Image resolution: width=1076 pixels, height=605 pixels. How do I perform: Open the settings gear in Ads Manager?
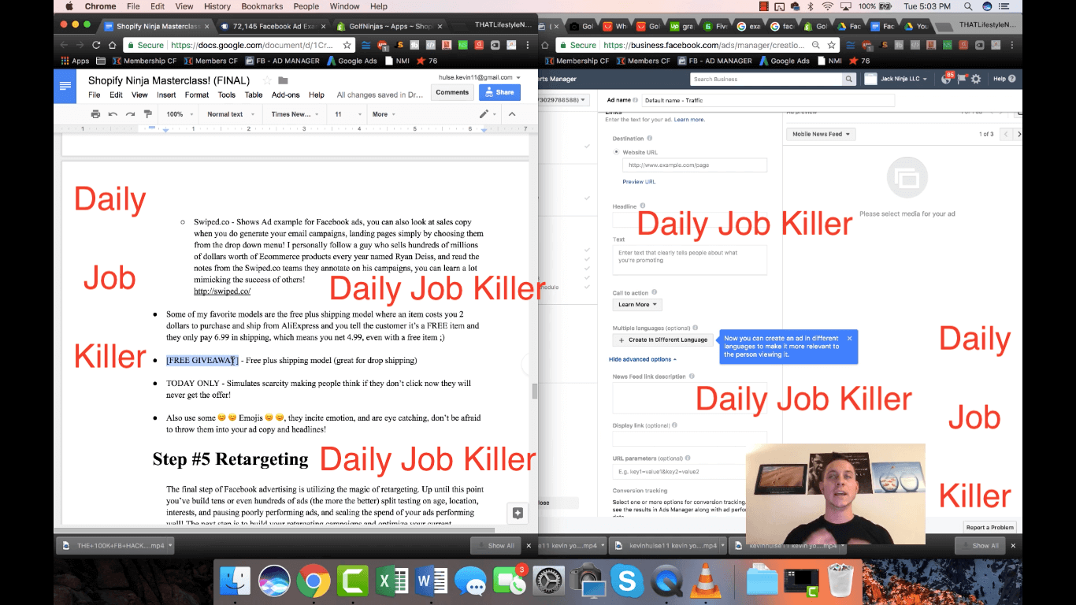(x=976, y=79)
